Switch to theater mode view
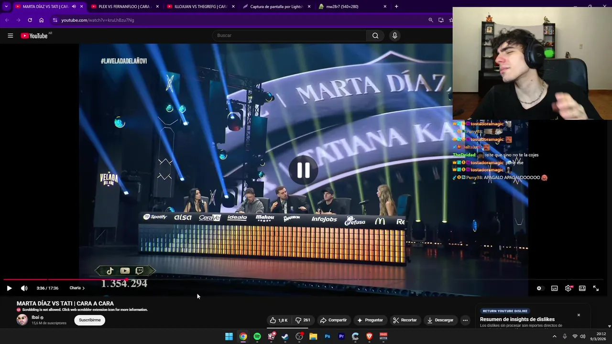This screenshot has width=612, height=344. click(582, 288)
